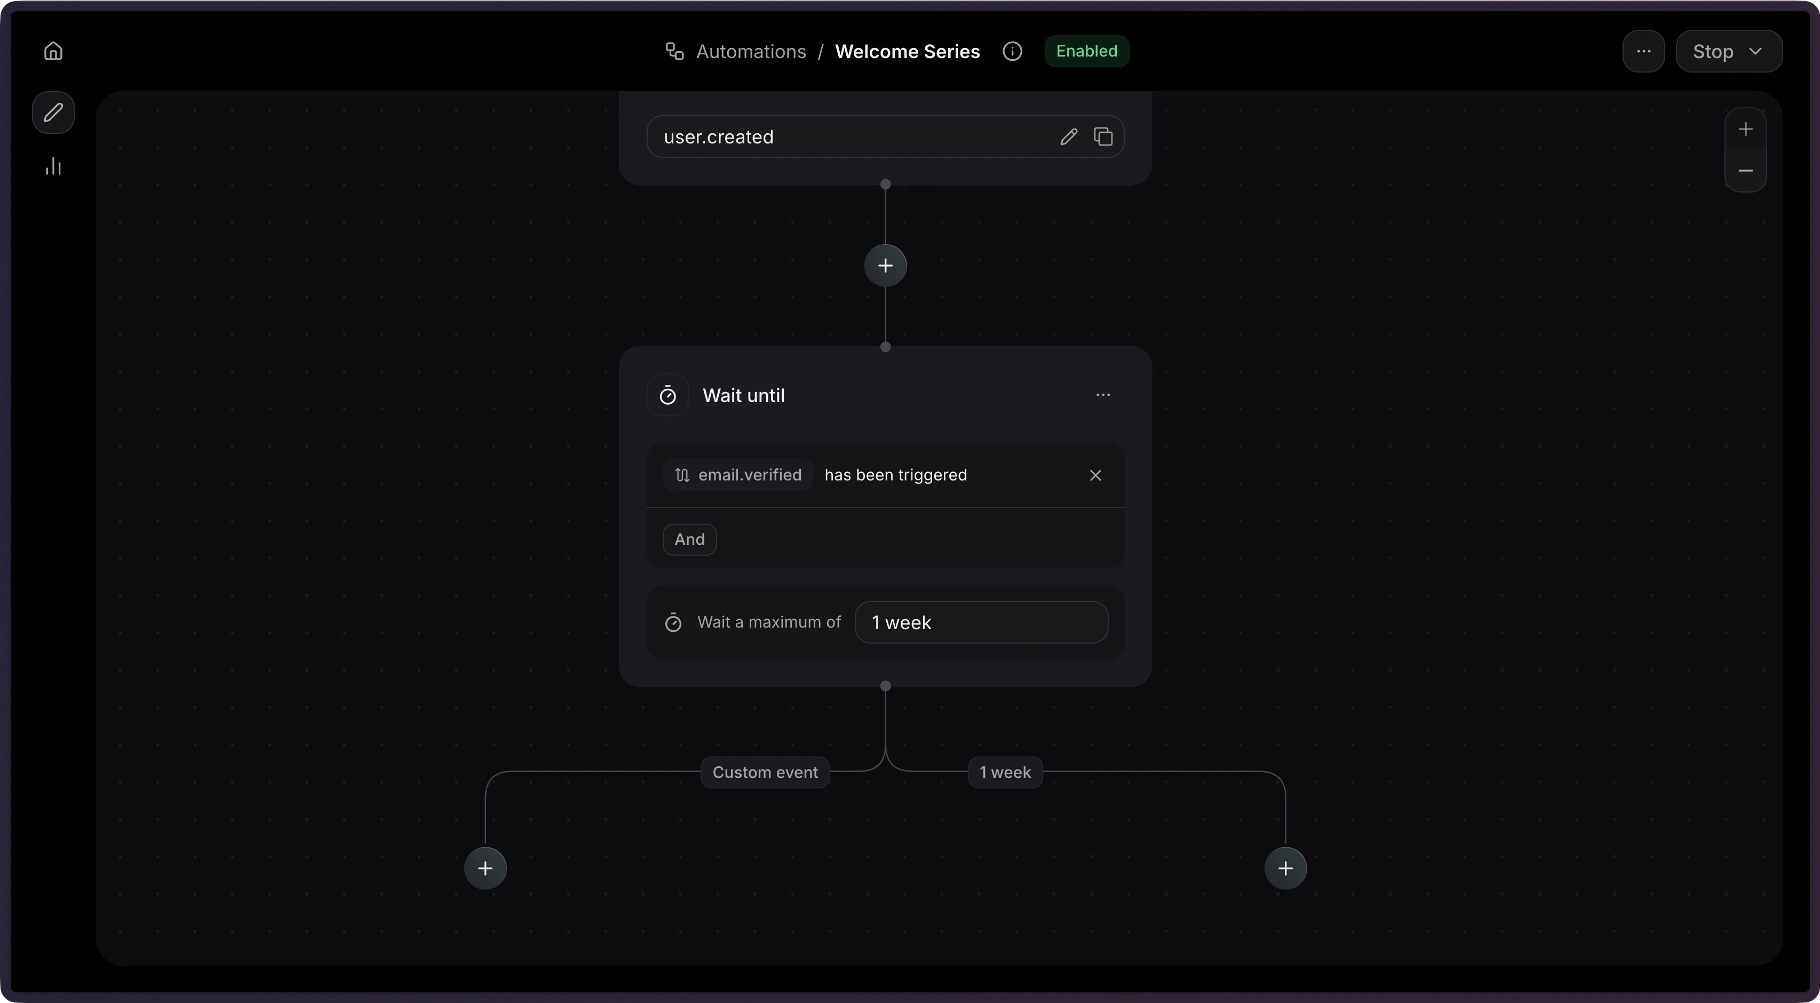Open the Analytics chart view
The height and width of the screenshot is (1003, 1820).
pyautogui.click(x=53, y=166)
